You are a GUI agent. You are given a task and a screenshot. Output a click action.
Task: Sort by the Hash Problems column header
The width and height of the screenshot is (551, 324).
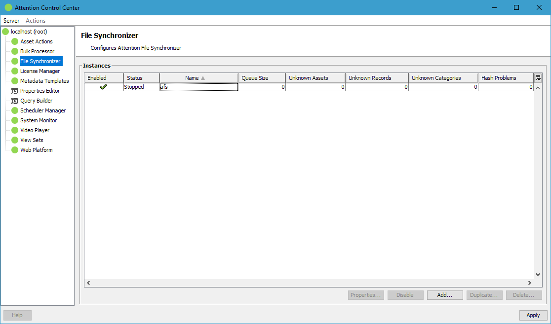506,78
